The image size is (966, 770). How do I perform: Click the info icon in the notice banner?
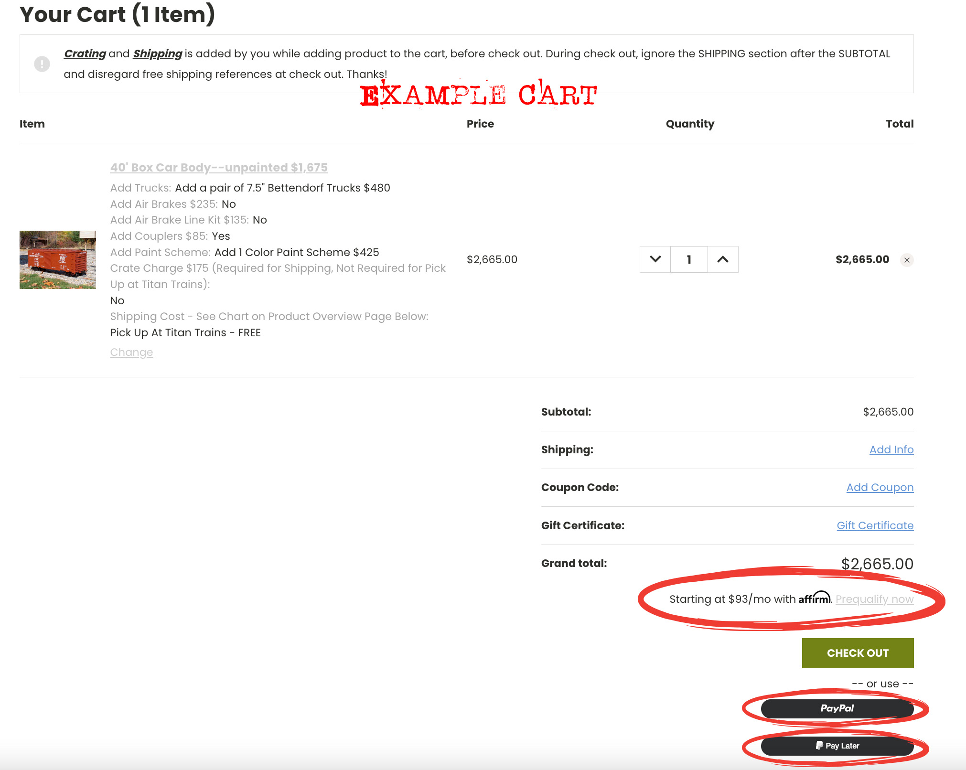click(x=42, y=64)
